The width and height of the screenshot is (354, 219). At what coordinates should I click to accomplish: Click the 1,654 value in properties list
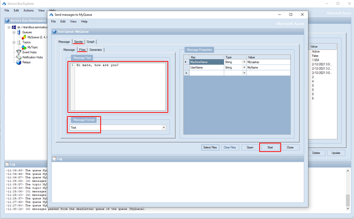(316, 60)
